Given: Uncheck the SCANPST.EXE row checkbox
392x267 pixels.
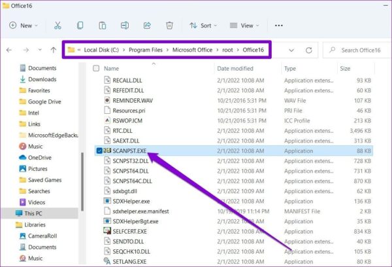Looking at the screenshot, I should [99, 151].
